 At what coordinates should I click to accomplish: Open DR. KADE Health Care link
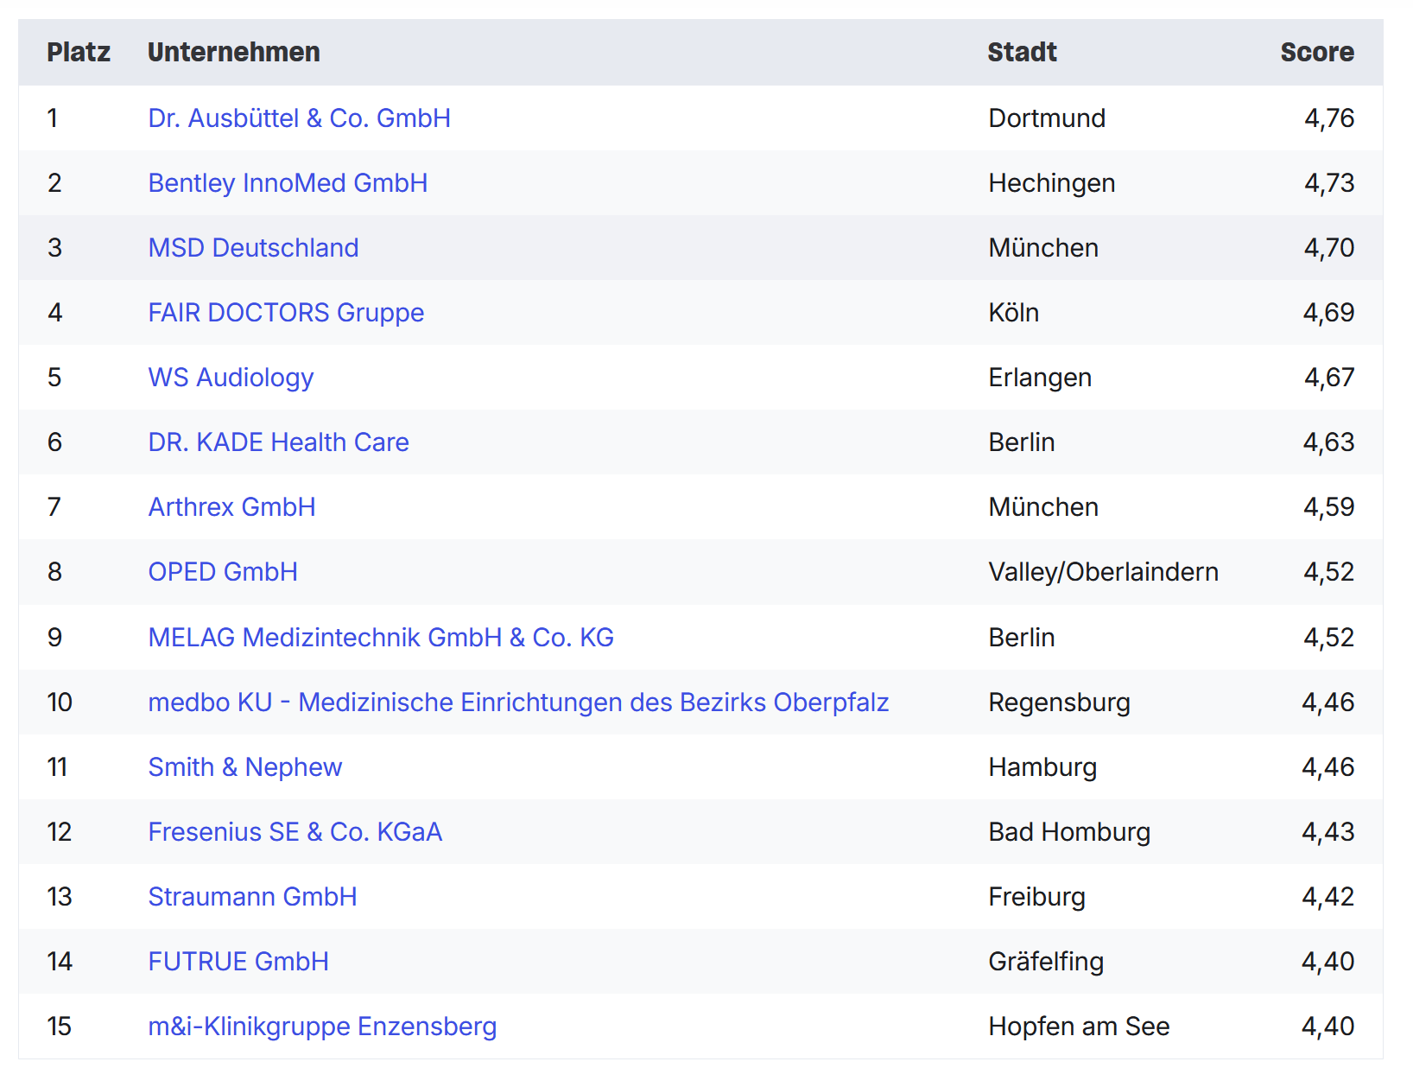click(x=278, y=442)
